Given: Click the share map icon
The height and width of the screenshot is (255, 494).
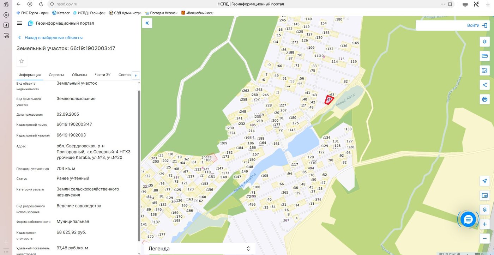Looking at the screenshot, I should pyautogui.click(x=484, y=85).
